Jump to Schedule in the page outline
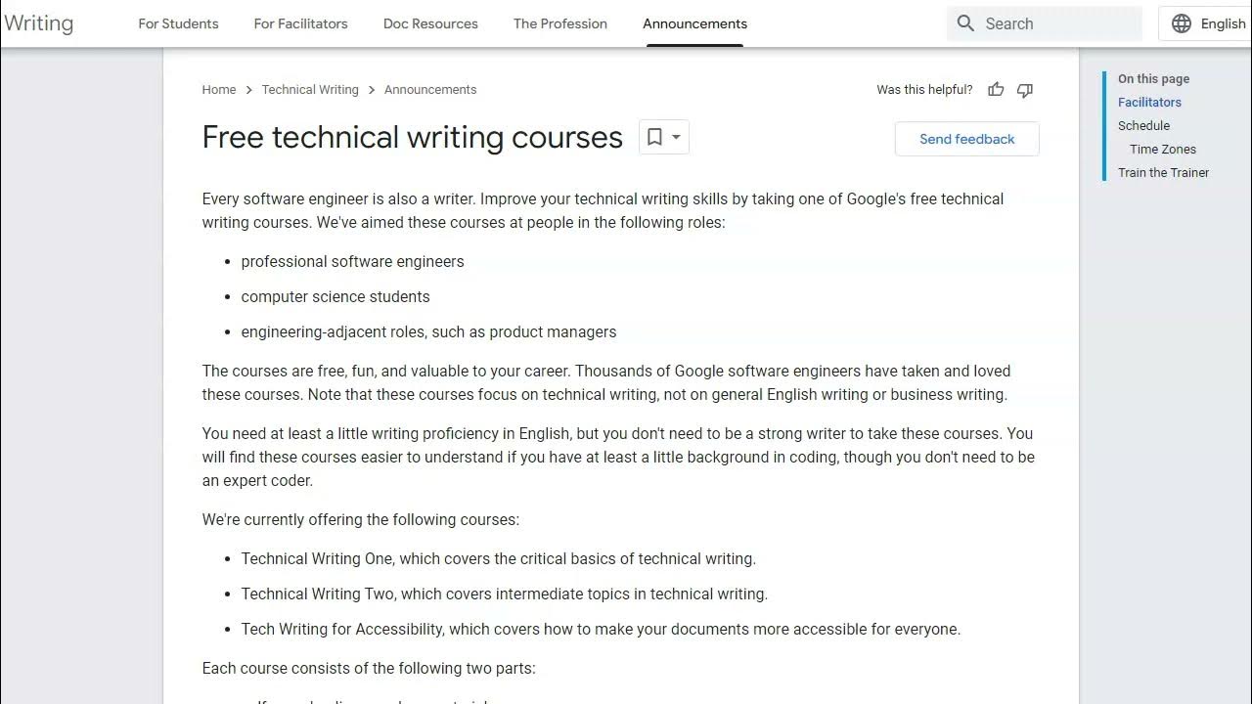This screenshot has width=1252, height=704. [x=1143, y=126]
